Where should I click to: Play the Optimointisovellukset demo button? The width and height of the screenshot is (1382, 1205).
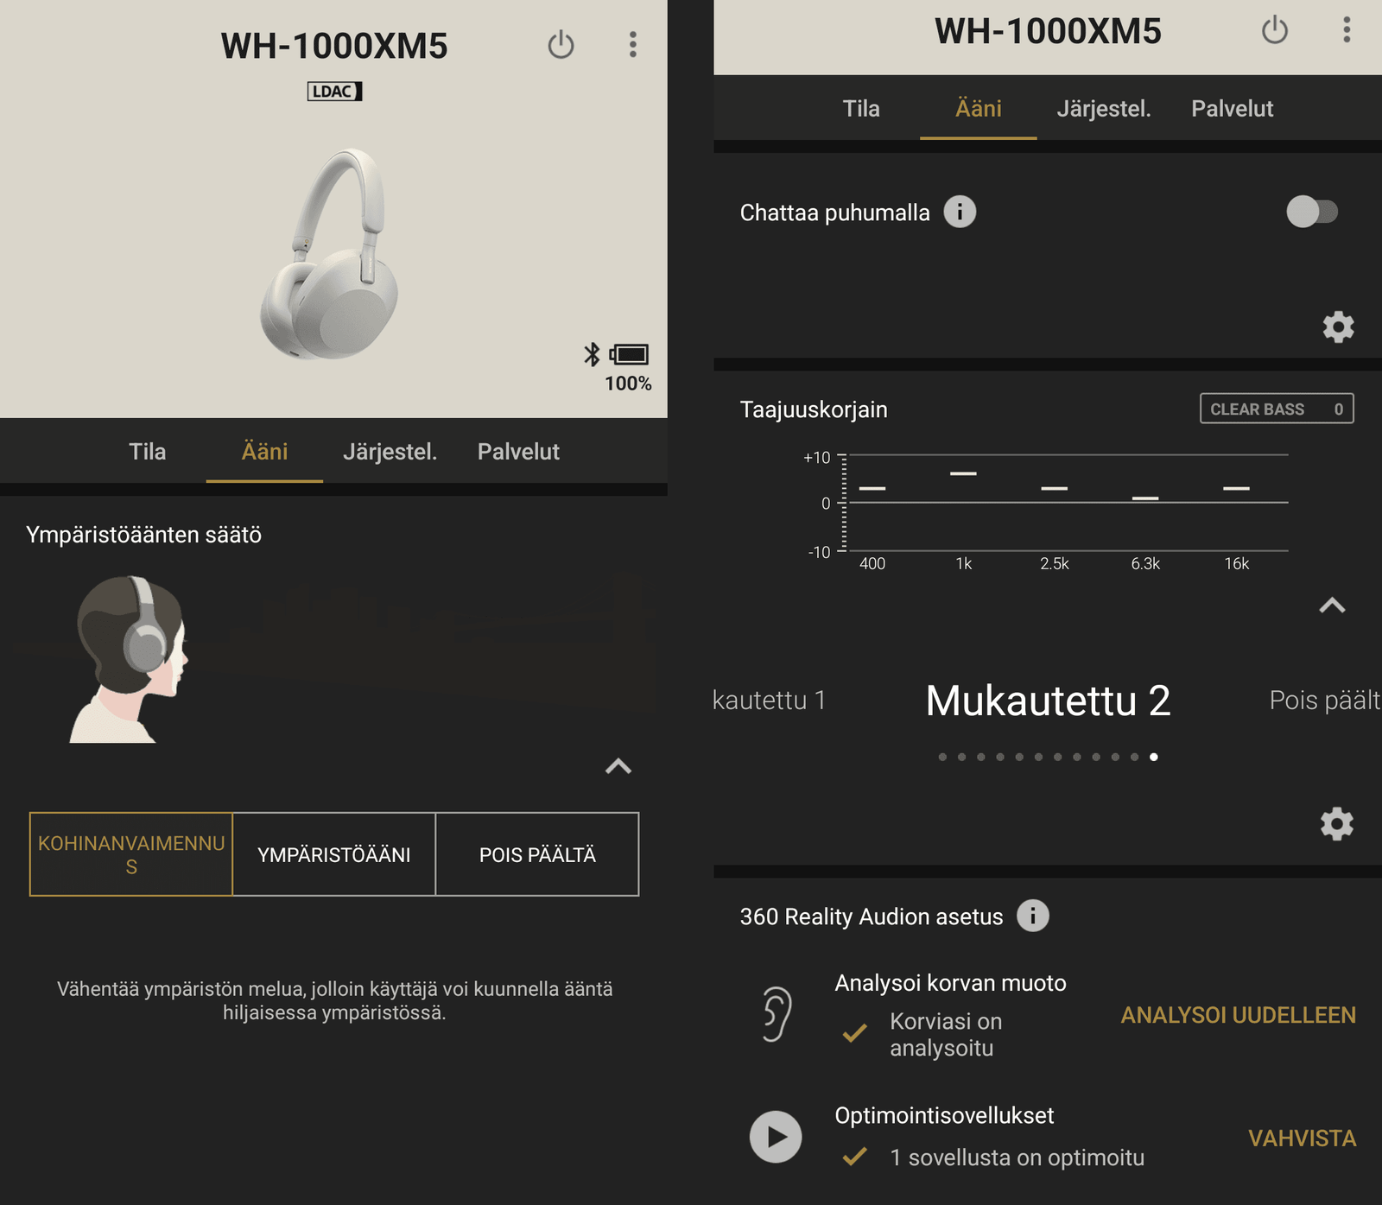click(x=776, y=1137)
